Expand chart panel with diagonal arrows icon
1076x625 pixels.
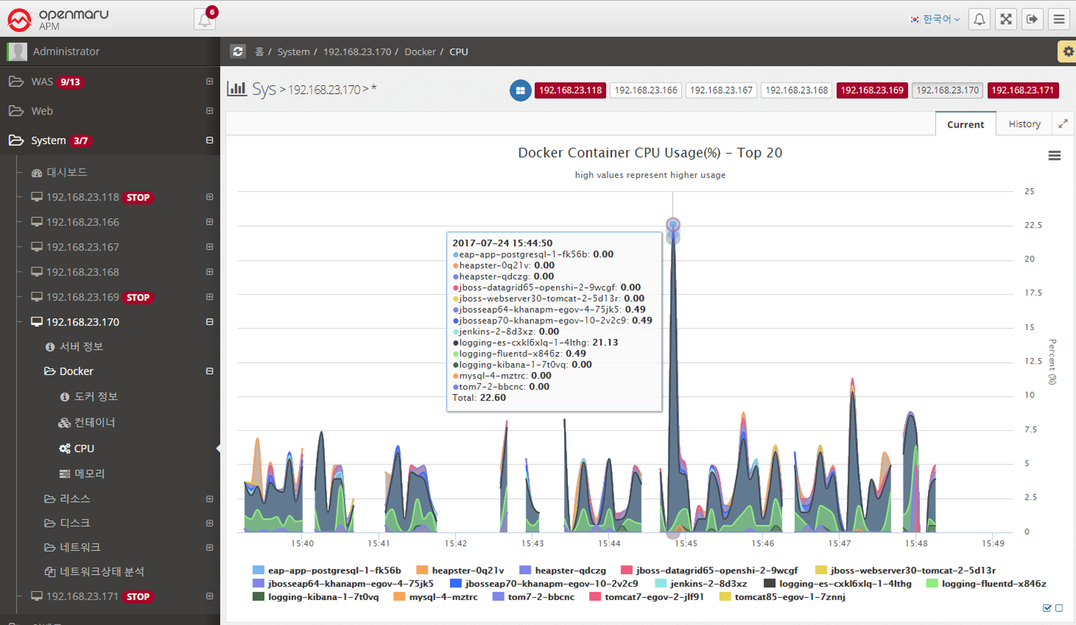[1063, 124]
